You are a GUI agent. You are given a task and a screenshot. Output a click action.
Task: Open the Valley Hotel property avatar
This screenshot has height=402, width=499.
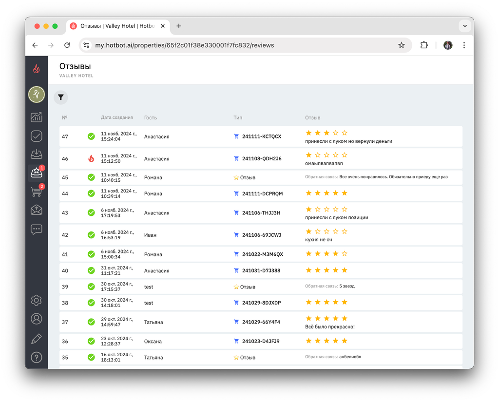coord(36,95)
